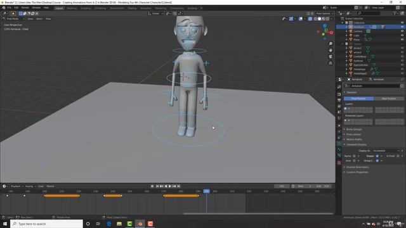
Task: Select the Camera object in outliner
Action: point(358,31)
